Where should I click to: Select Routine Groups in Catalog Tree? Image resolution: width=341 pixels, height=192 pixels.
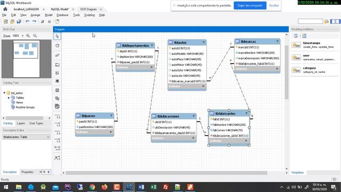click(x=25, y=107)
